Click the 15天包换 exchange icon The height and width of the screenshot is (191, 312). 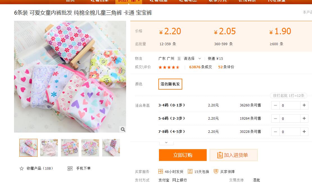190,171
